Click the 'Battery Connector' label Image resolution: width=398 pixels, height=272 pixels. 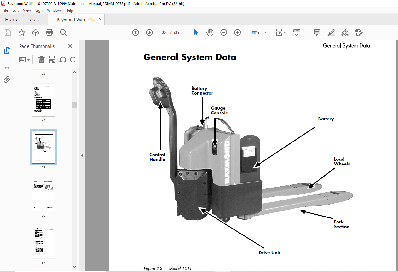pyautogui.click(x=202, y=91)
